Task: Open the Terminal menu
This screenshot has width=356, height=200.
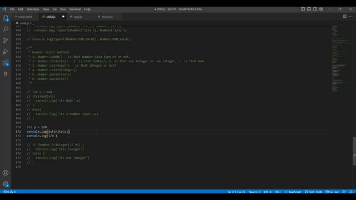Action: click(x=75, y=9)
